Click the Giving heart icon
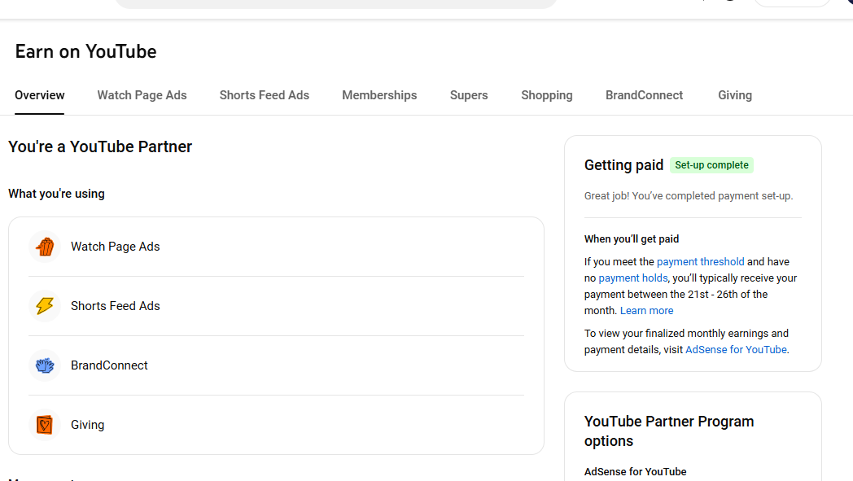The image size is (853, 481). [x=45, y=424]
